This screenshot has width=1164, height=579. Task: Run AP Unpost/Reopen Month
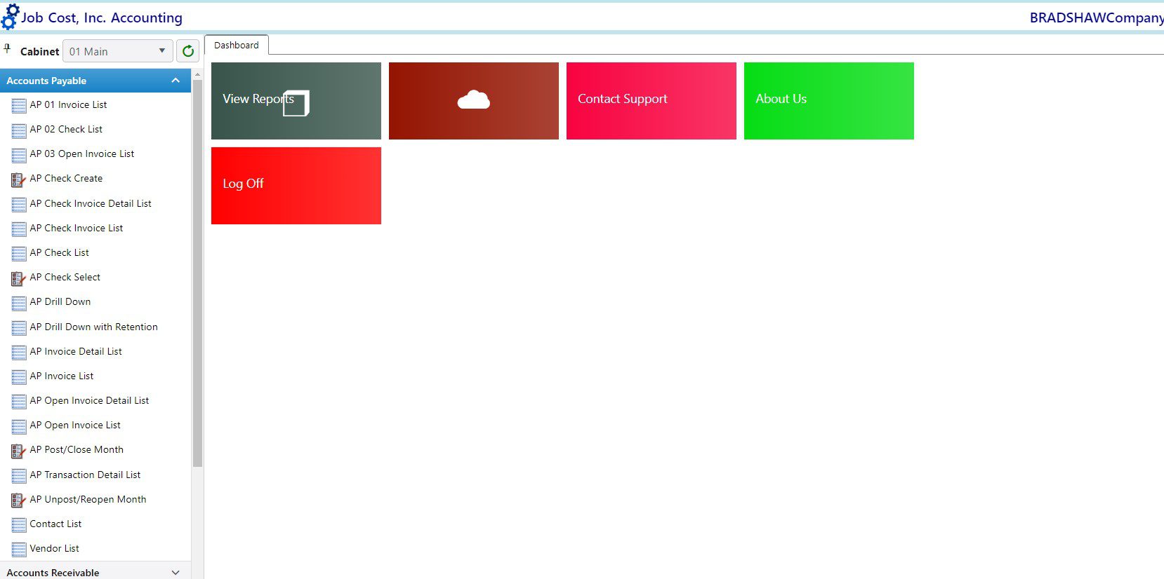88,499
